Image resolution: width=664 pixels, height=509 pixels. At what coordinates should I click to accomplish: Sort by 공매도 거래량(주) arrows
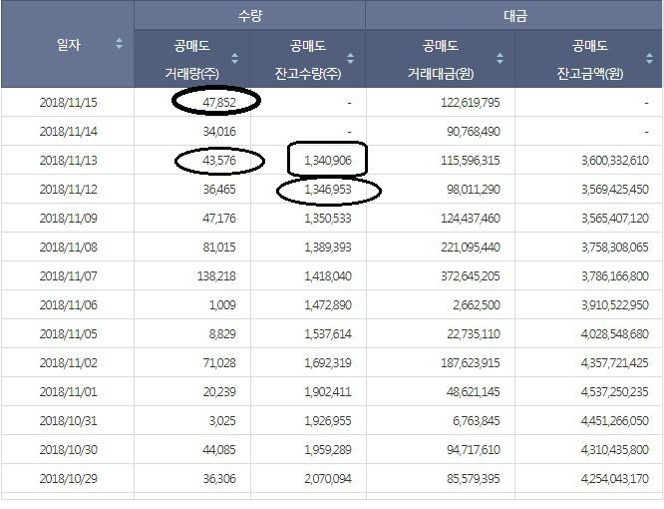coord(234,58)
